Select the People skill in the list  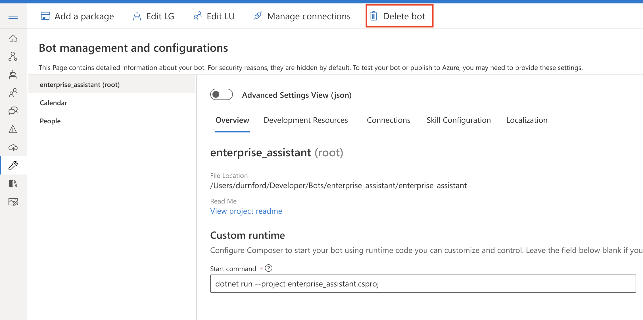(x=50, y=121)
